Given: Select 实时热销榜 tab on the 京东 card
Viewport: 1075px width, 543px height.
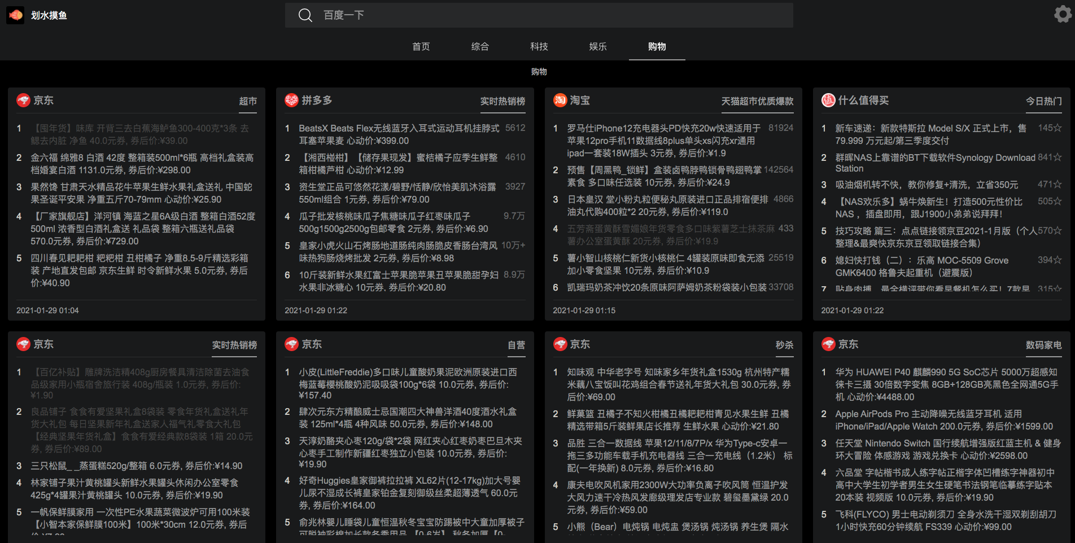Looking at the screenshot, I should (x=234, y=345).
